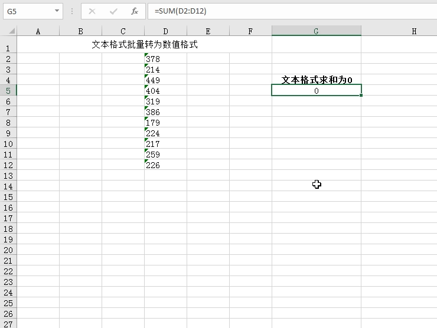Screen dimensions: 437x328
Task: Select column F header
Action: (x=250, y=31)
